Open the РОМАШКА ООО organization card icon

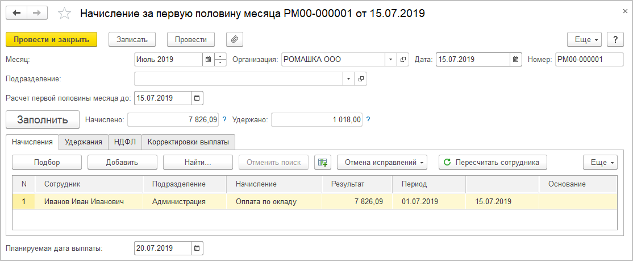[403, 59]
